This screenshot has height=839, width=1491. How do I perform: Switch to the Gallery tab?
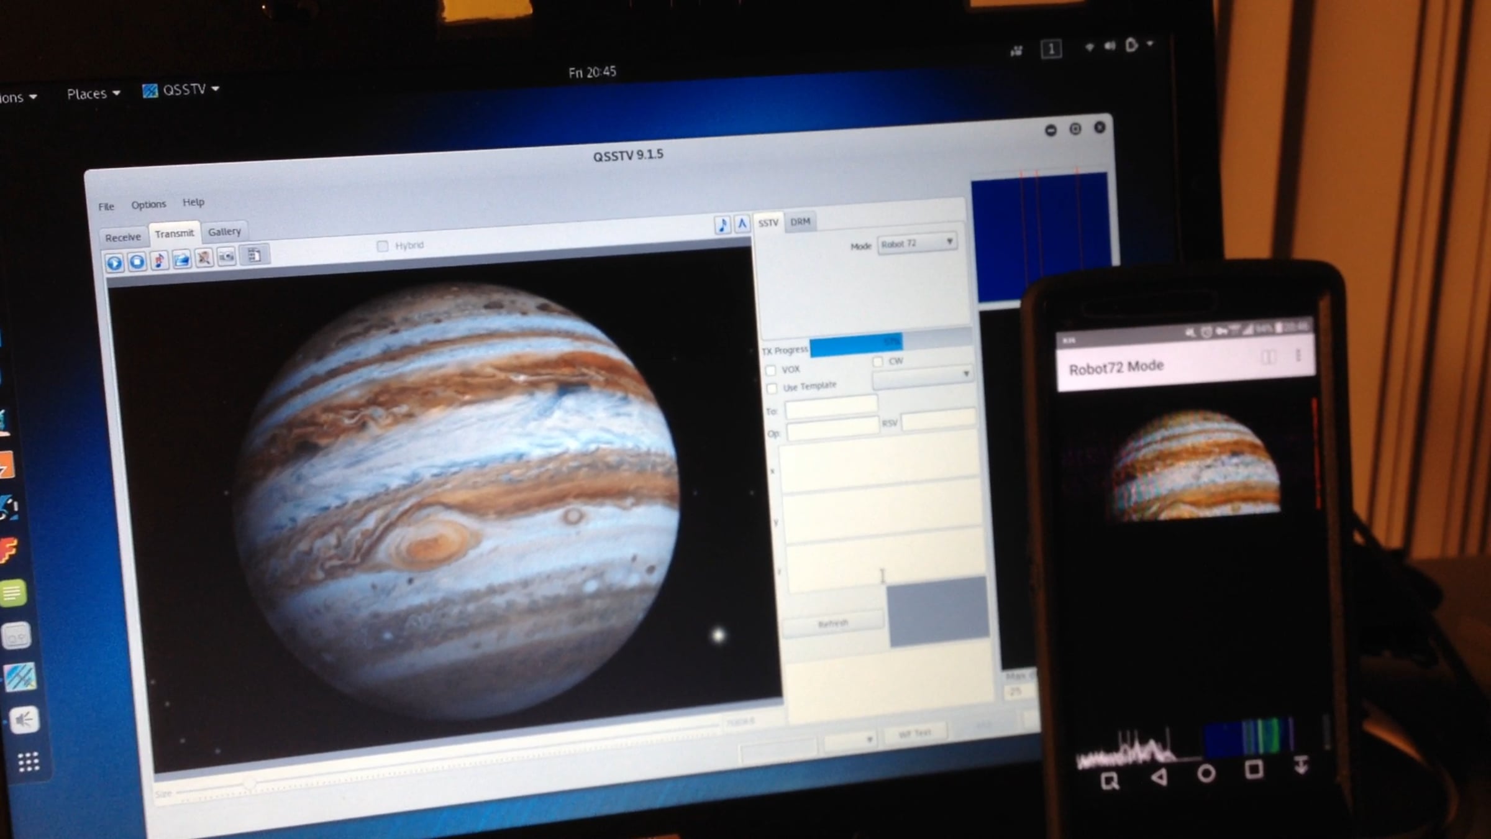(224, 232)
